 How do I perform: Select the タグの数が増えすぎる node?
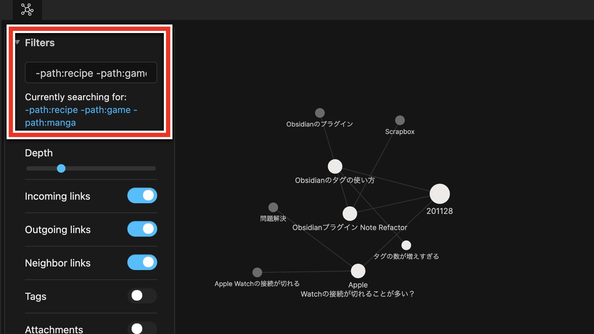point(406,245)
